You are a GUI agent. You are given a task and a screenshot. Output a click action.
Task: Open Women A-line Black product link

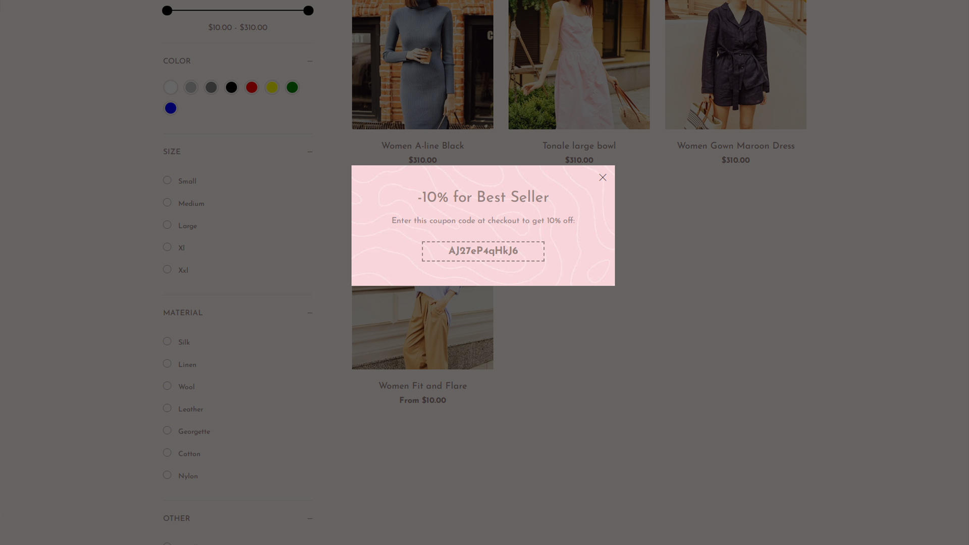tap(422, 146)
